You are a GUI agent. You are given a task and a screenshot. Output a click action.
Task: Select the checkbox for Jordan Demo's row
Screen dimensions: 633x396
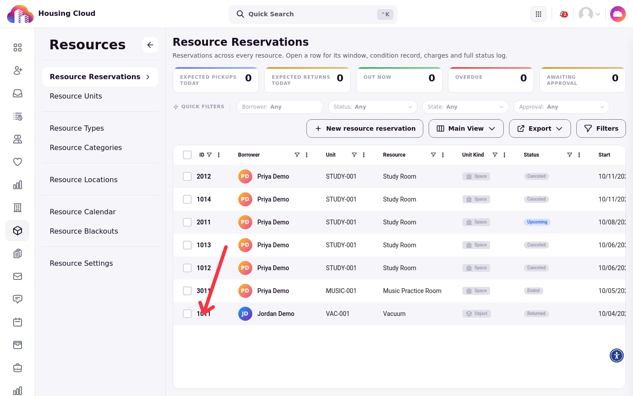point(187,314)
